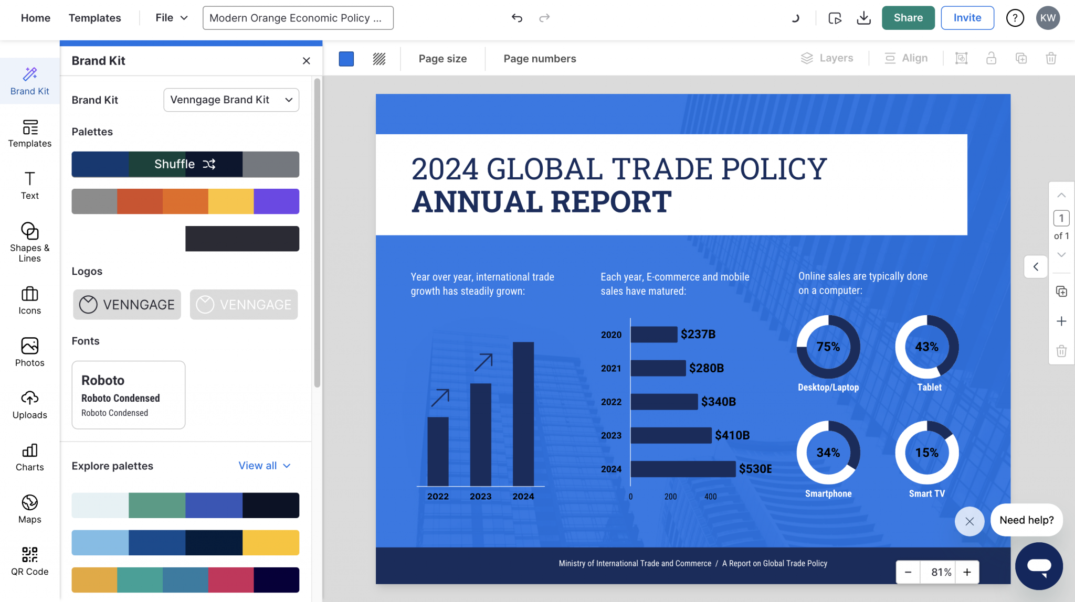Click the delete trash icon in toolbar
The image size is (1075, 602).
[1051, 58]
